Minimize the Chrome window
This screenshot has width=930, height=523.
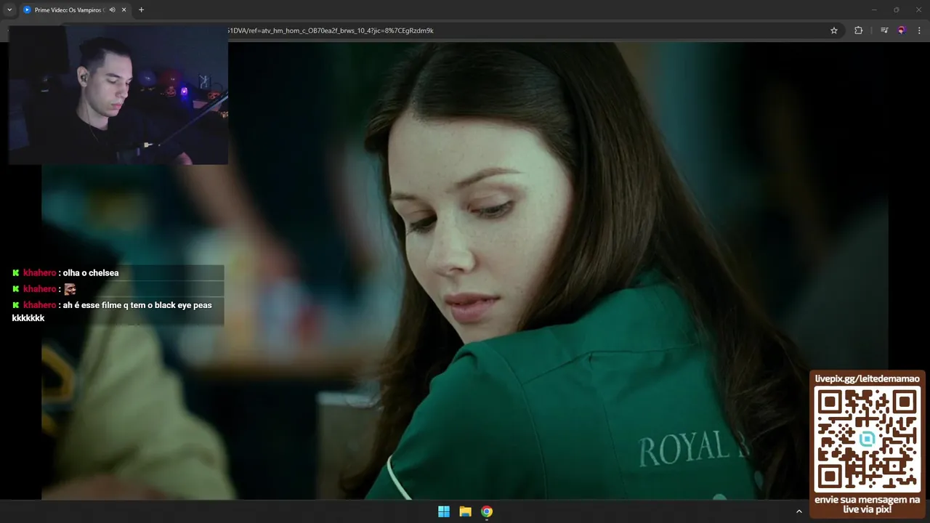click(x=873, y=9)
